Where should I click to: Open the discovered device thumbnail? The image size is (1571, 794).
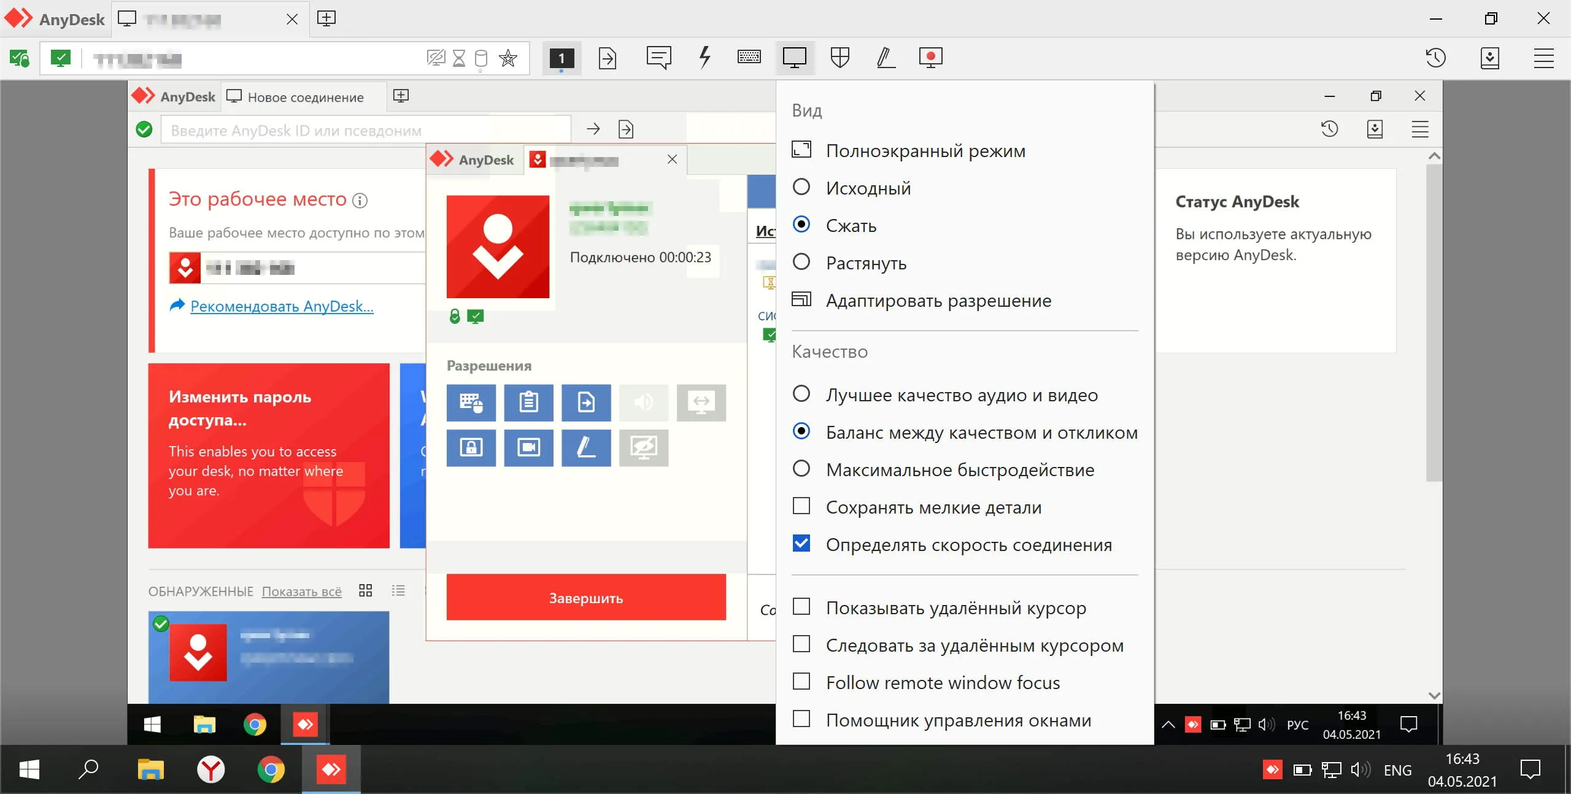(269, 657)
